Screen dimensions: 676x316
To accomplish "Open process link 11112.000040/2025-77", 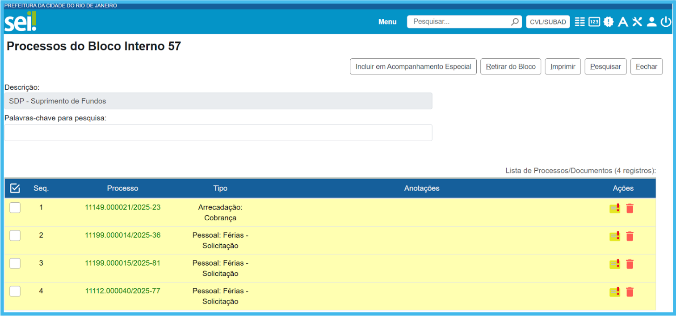I will pyautogui.click(x=122, y=291).
